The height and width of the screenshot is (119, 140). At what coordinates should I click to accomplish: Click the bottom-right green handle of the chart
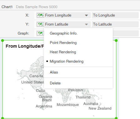[116, 118]
